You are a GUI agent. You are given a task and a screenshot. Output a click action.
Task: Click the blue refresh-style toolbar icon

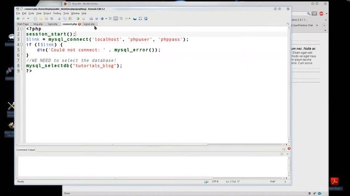(140, 19)
